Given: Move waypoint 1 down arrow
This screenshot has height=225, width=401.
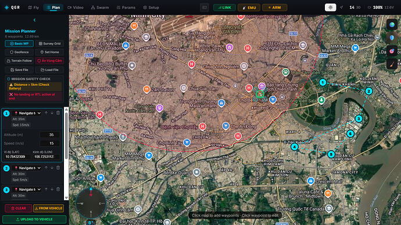Looking at the screenshot, I should [52, 113].
